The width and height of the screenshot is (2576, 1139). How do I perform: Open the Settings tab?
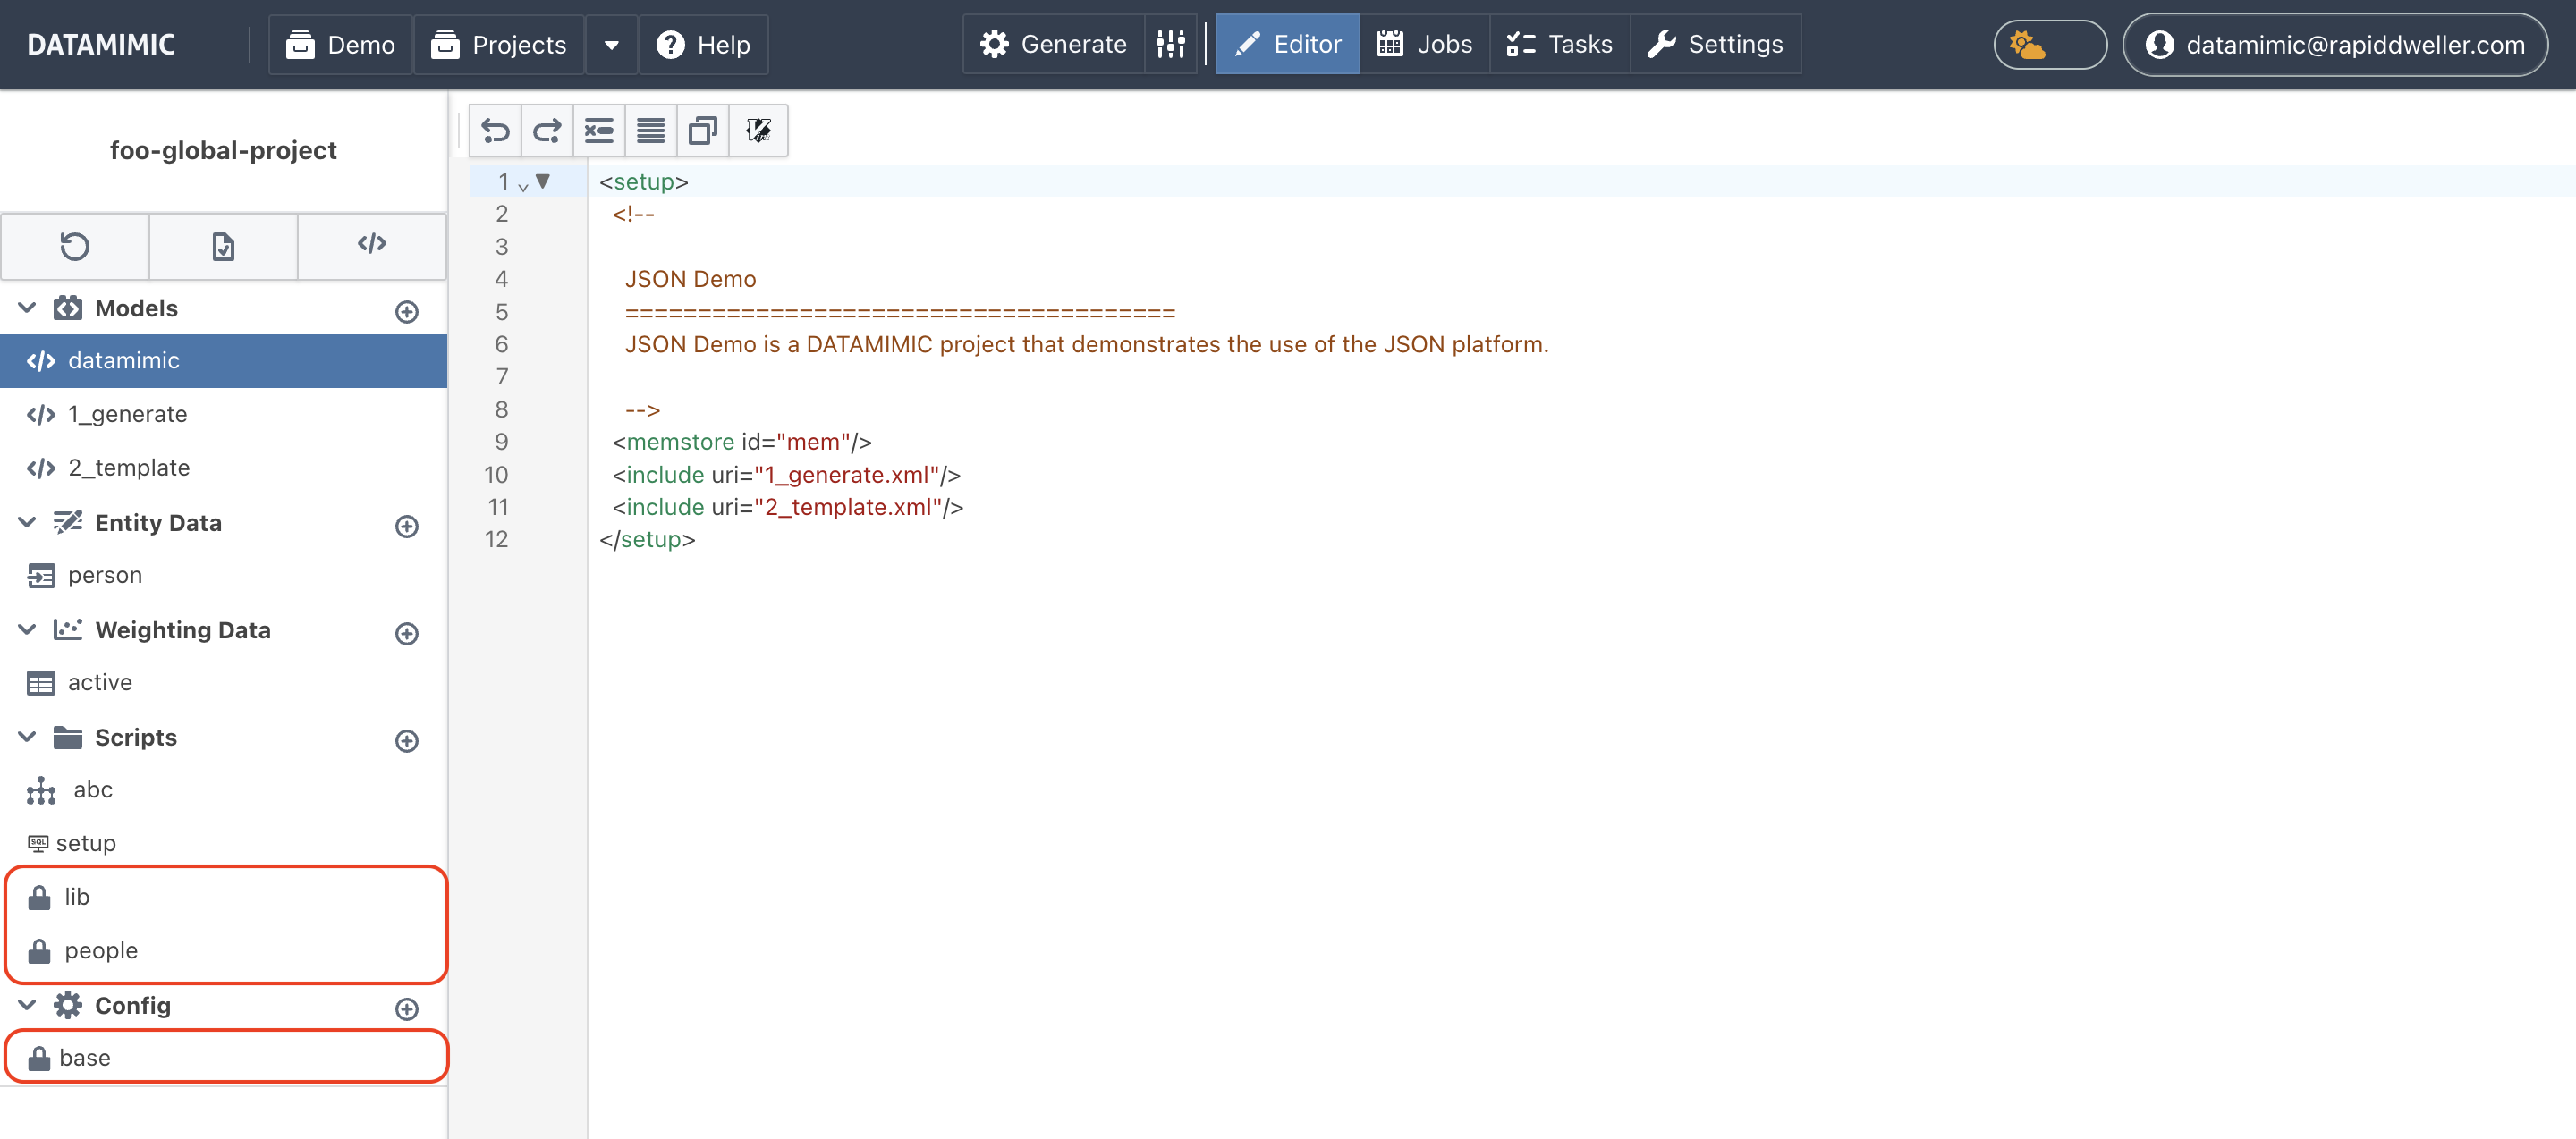(1716, 45)
